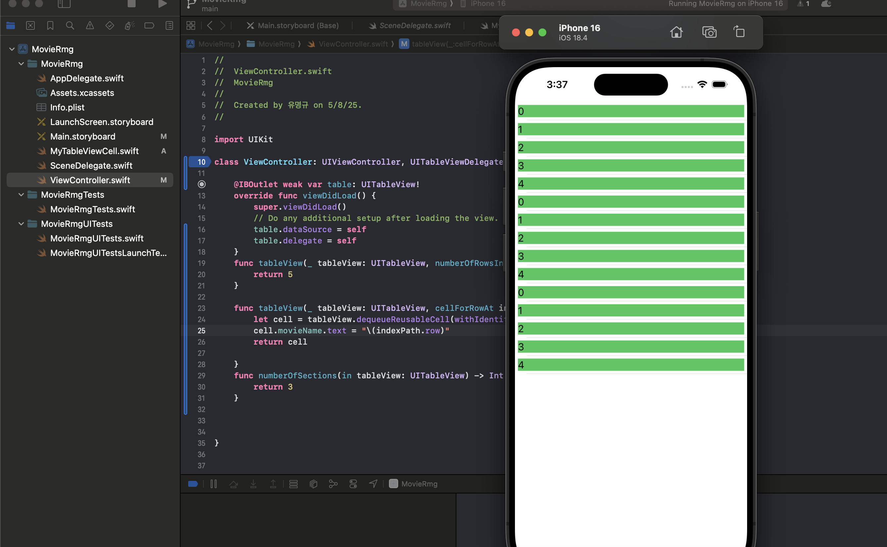Select MovieRmgTests.swift in navigator
Image resolution: width=887 pixels, height=547 pixels.
coord(93,209)
